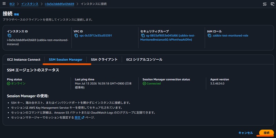Copy the IAM role name icon

coord(209,36)
